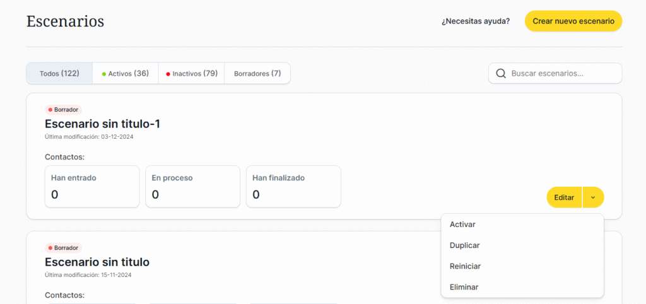Click the Han entrado contacts box
Viewport: 646px width, 304px height.
pyautogui.click(x=92, y=187)
